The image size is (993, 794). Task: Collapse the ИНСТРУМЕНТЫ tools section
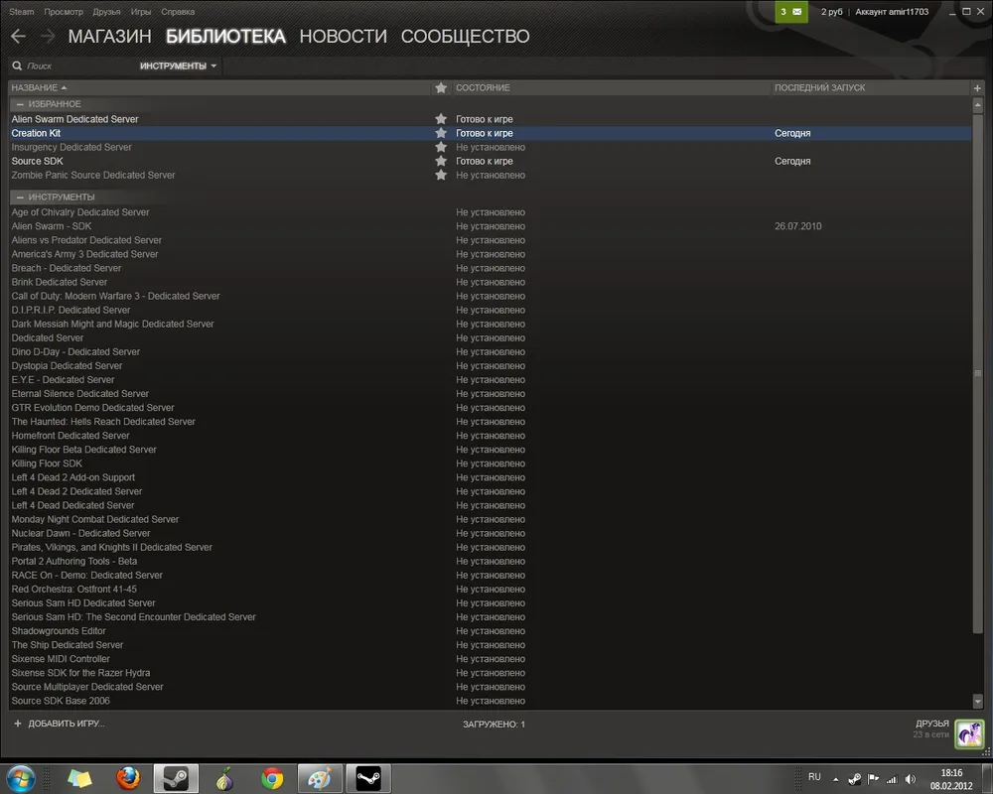(20, 198)
